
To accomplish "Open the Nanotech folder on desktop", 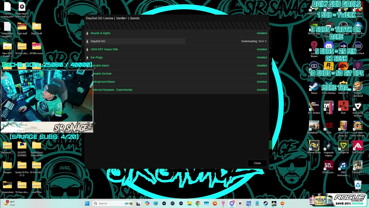I will coord(7,148).
